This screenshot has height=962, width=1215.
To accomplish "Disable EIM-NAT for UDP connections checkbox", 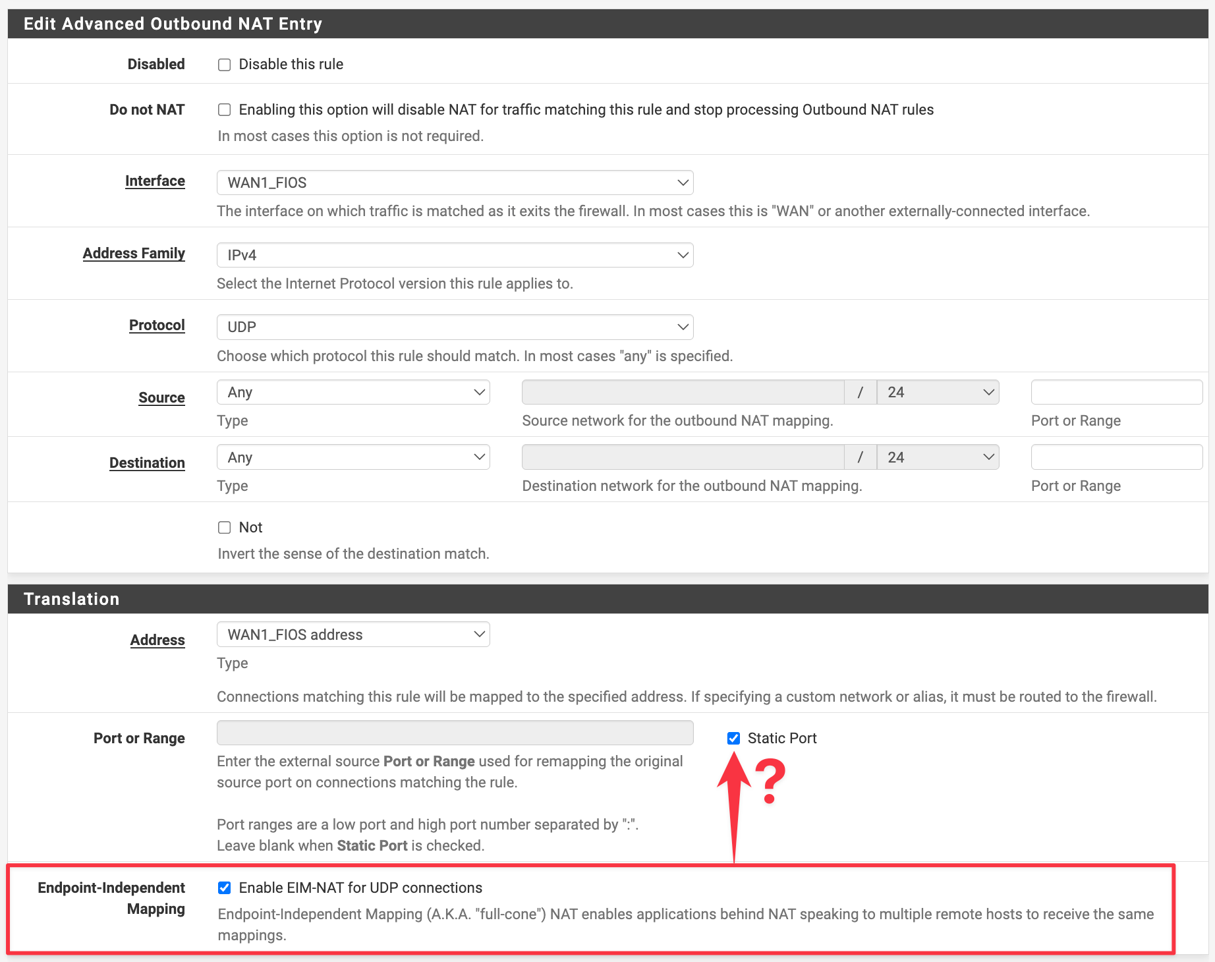I will [224, 888].
